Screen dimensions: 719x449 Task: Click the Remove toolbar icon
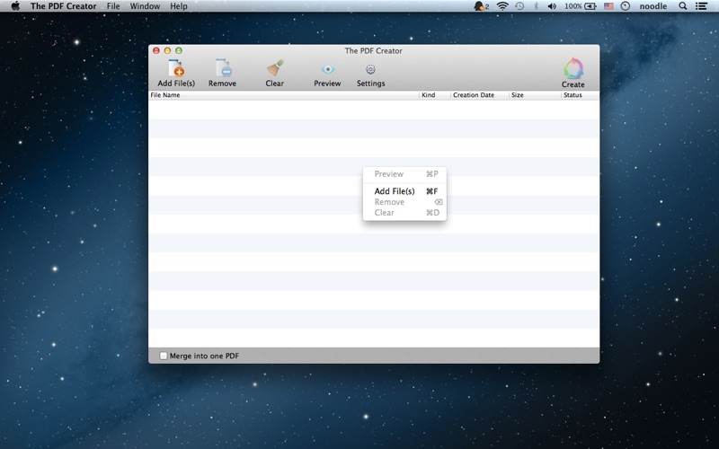[223, 68]
